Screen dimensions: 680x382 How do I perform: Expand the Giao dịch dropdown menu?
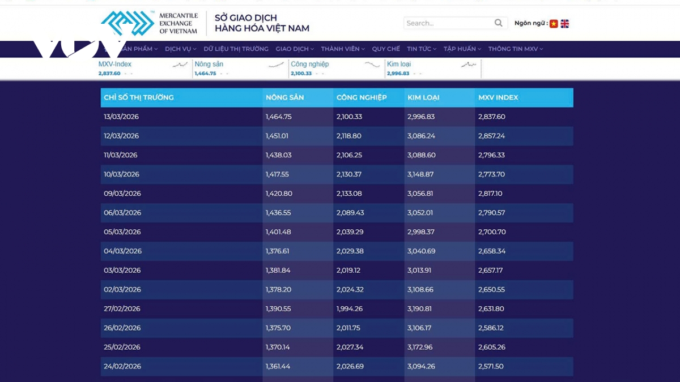tap(295, 49)
